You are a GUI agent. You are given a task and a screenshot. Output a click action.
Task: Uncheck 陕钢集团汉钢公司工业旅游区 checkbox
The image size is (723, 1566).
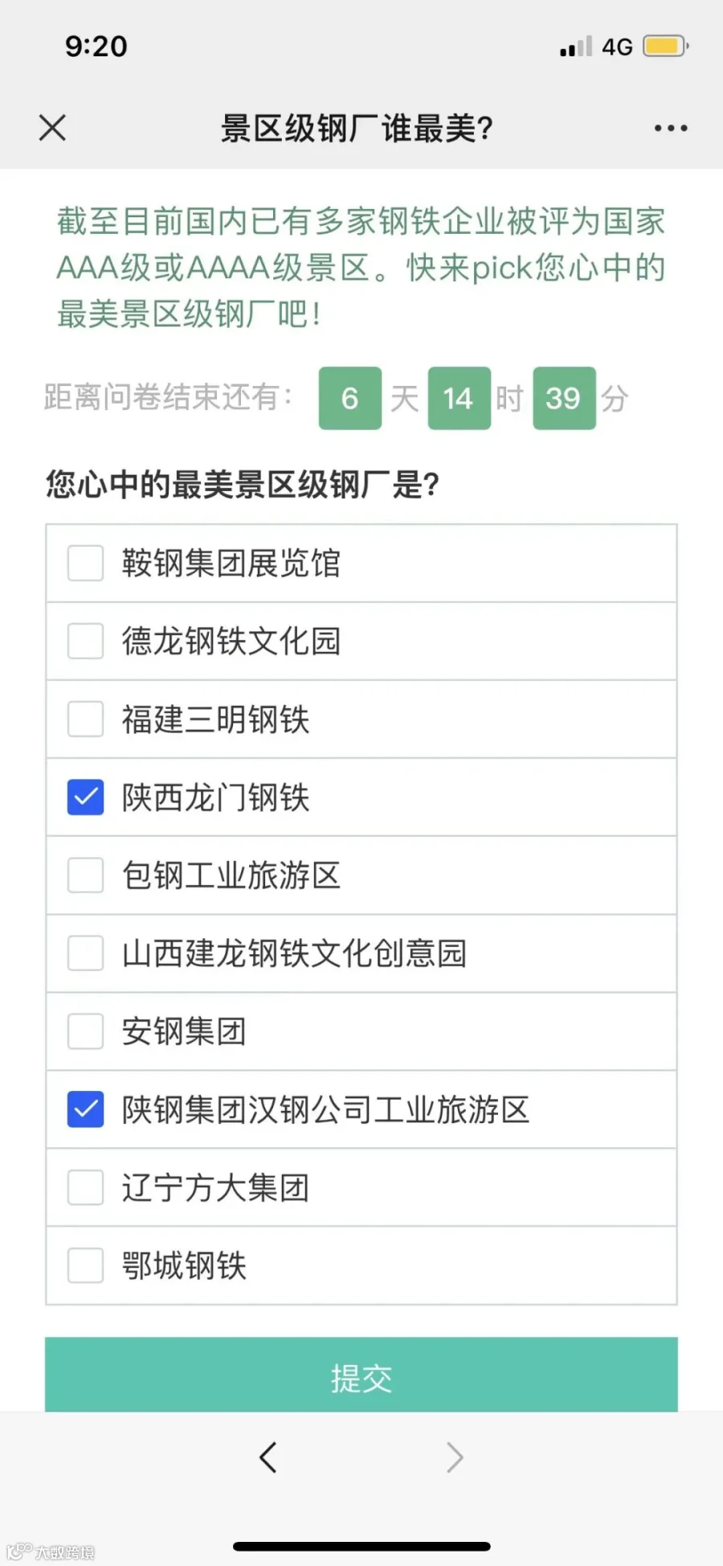[x=85, y=1109]
